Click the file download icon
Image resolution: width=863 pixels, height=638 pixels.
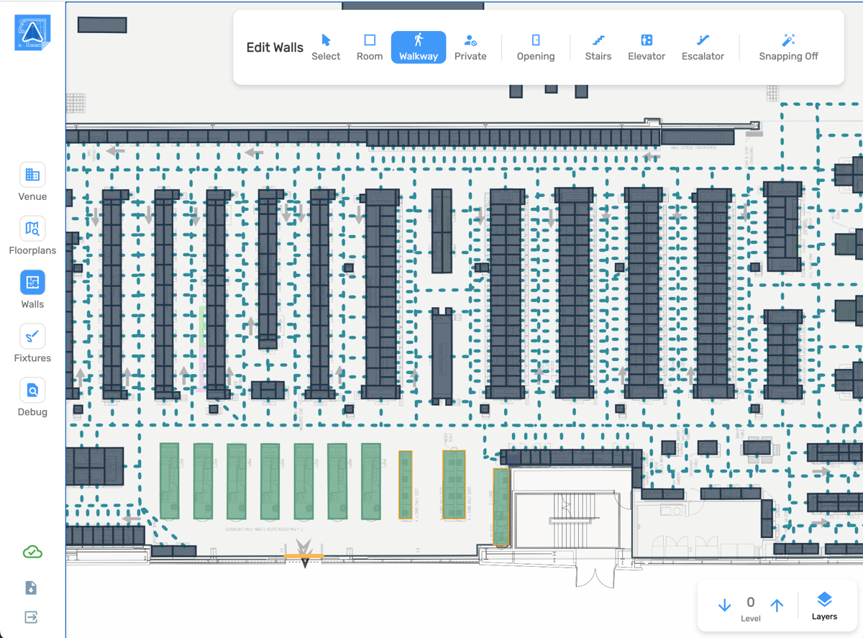31,588
